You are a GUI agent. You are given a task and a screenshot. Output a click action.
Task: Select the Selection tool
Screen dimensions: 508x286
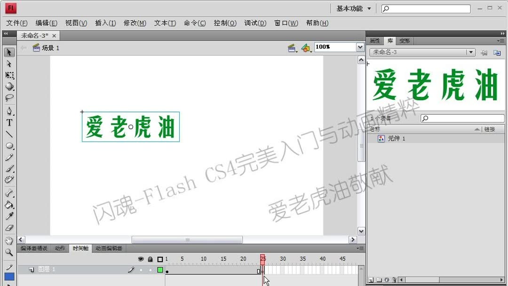pos(9,52)
